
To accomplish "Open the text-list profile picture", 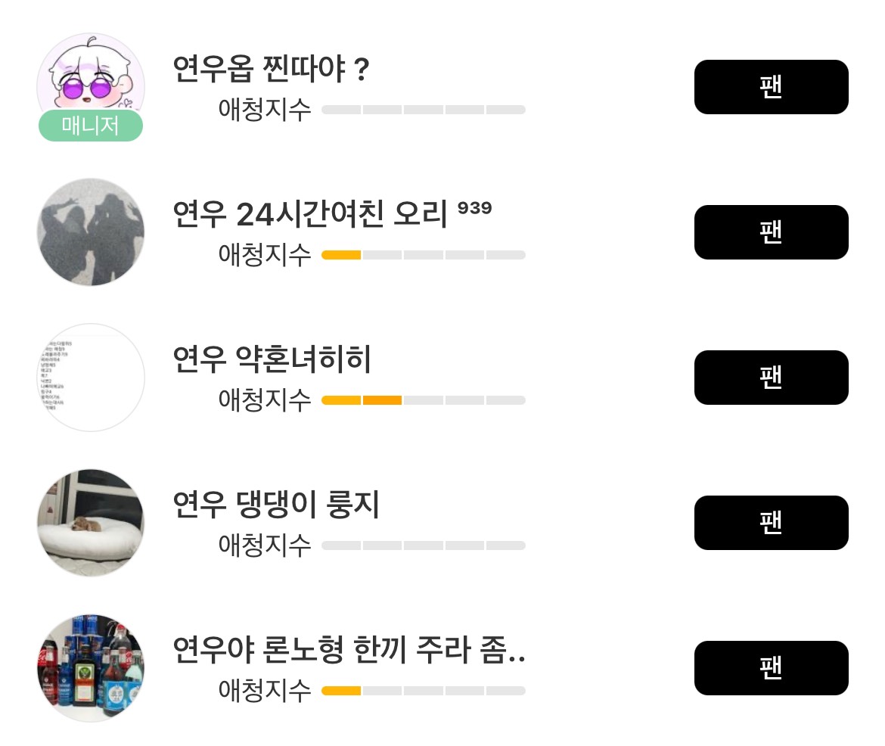I will point(91,377).
